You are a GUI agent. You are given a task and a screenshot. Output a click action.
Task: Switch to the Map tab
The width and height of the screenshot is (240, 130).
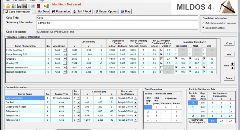click(x=126, y=12)
